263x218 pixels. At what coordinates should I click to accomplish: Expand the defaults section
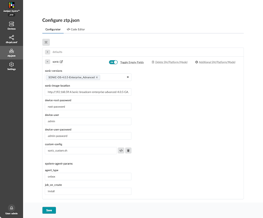[x=47, y=52]
